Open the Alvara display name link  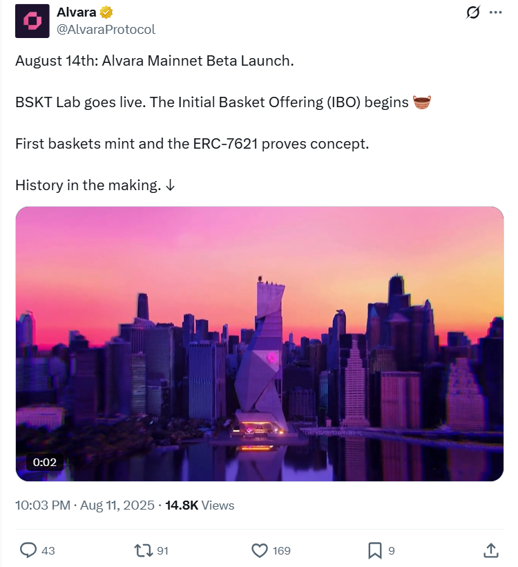[x=77, y=12]
